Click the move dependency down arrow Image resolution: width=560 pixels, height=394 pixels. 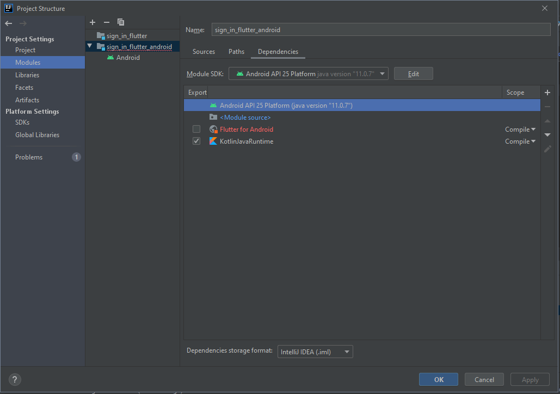(x=547, y=134)
